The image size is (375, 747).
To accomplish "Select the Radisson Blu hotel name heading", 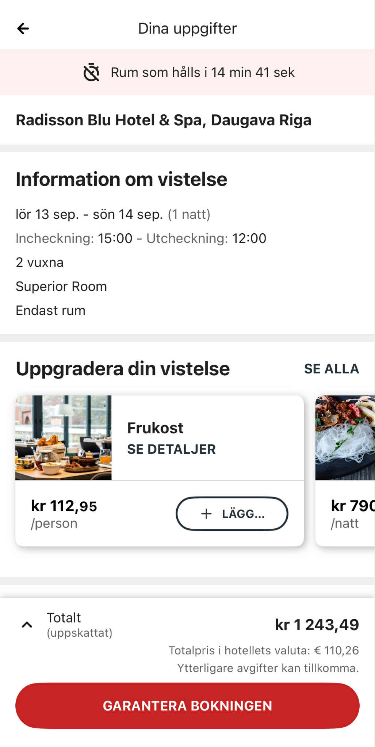I will pyautogui.click(x=164, y=120).
